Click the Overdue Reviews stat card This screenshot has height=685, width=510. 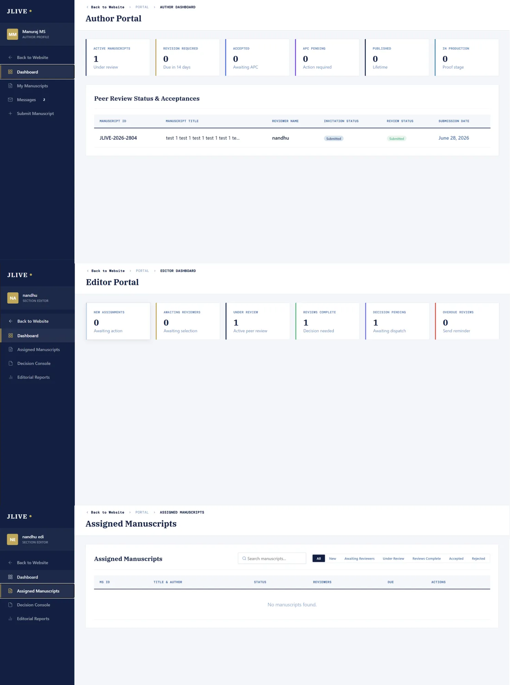click(467, 321)
